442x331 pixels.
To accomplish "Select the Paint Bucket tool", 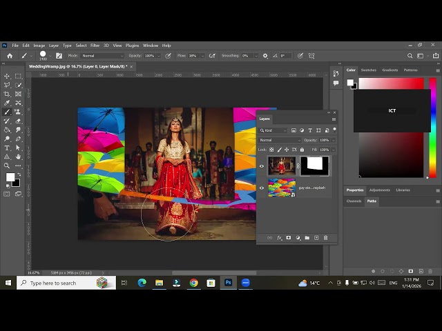I will coord(7,130).
